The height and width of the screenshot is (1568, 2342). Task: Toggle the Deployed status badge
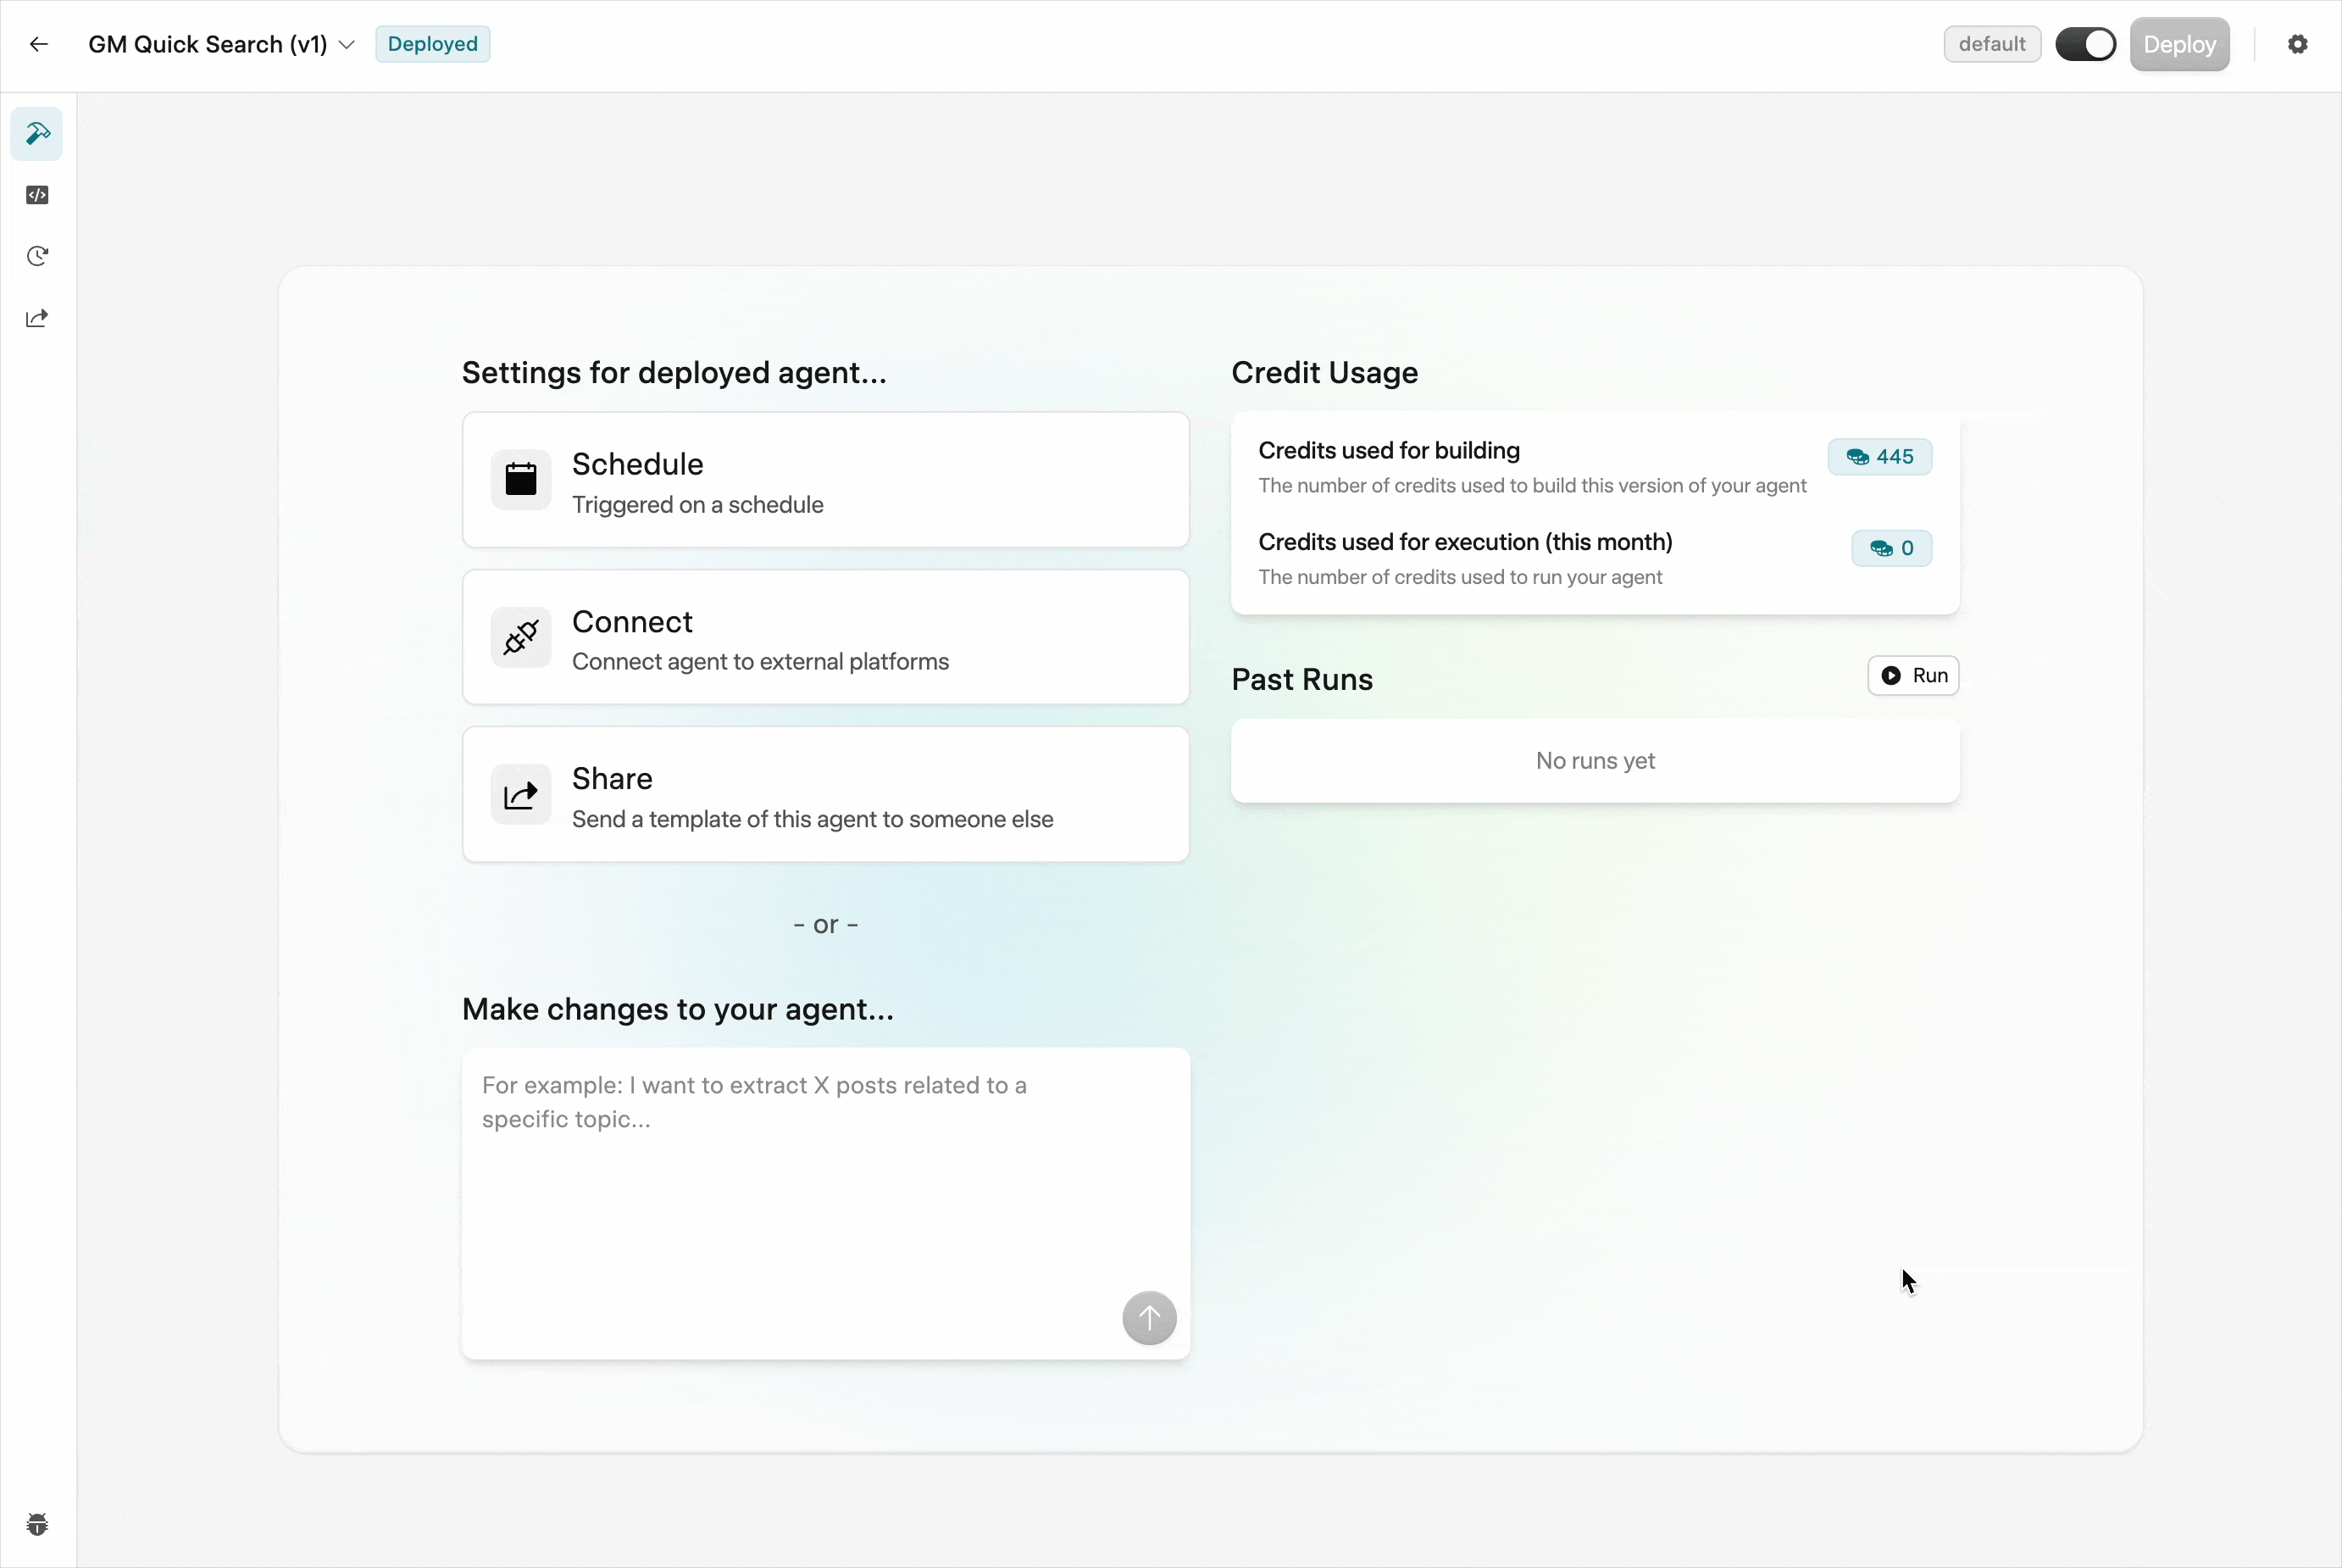432,43
